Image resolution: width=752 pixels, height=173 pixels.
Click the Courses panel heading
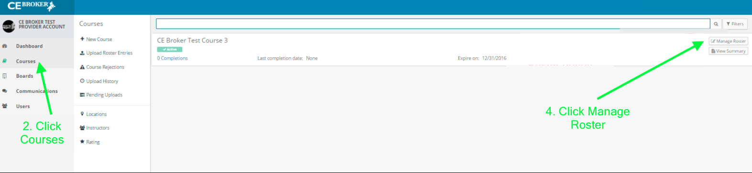[91, 24]
